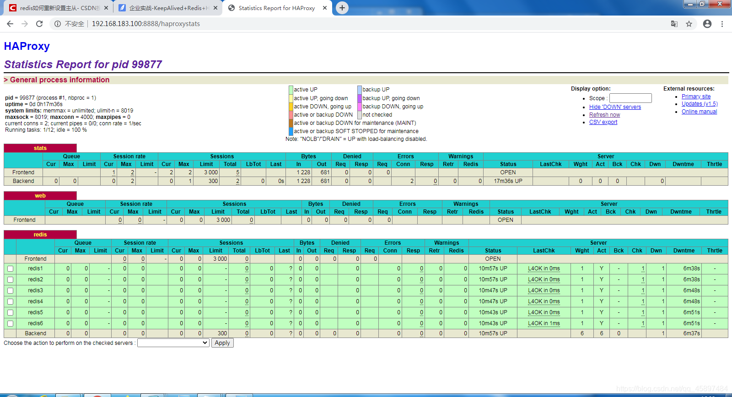The image size is (732, 397).
Task: Click the address bar URL
Action: pyautogui.click(x=146, y=24)
